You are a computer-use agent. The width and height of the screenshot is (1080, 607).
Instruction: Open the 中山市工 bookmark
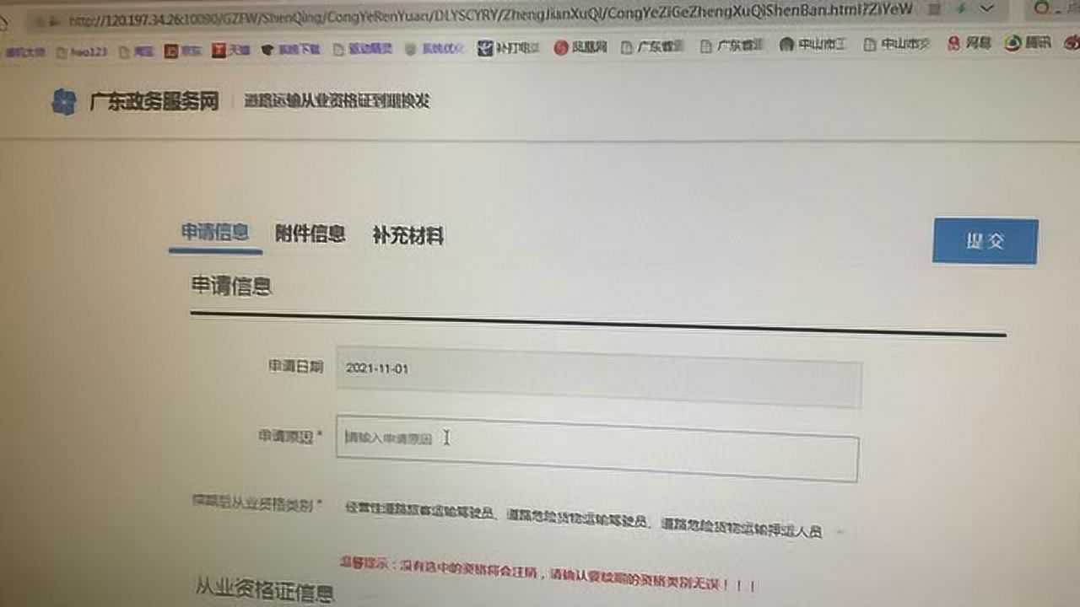pyautogui.click(x=813, y=45)
